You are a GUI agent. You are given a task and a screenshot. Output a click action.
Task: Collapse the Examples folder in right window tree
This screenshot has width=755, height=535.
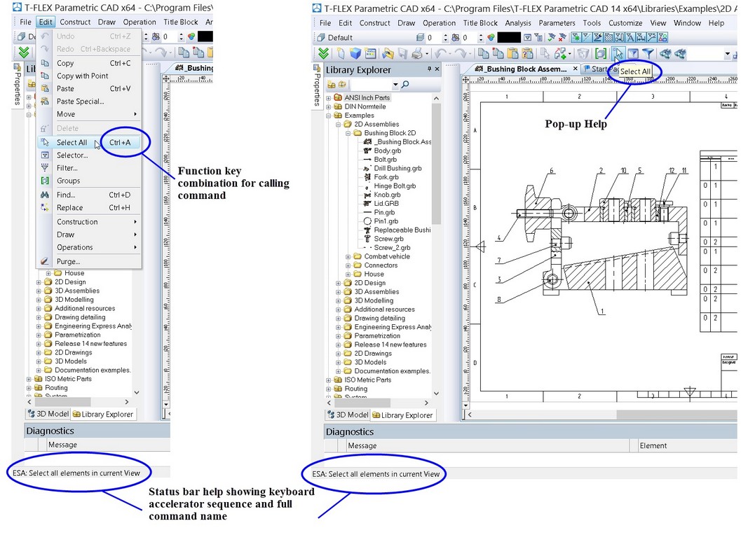coord(329,116)
